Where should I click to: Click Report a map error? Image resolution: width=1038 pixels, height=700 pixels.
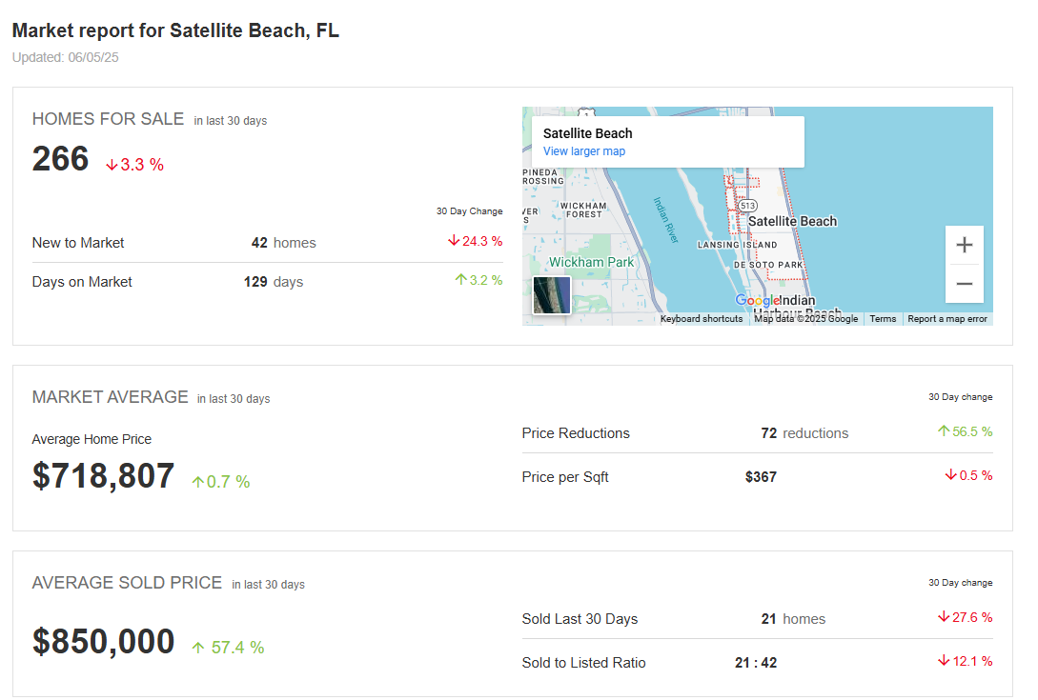pos(947,319)
